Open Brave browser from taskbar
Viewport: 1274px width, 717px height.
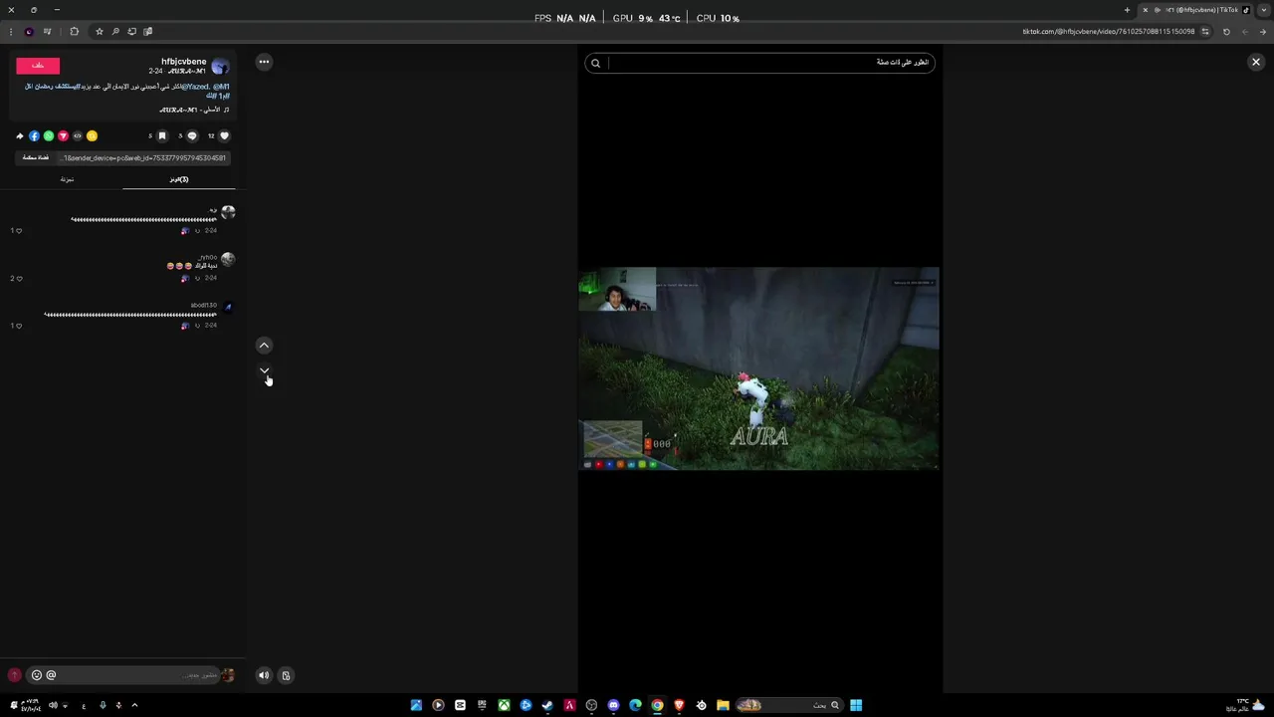(x=679, y=705)
